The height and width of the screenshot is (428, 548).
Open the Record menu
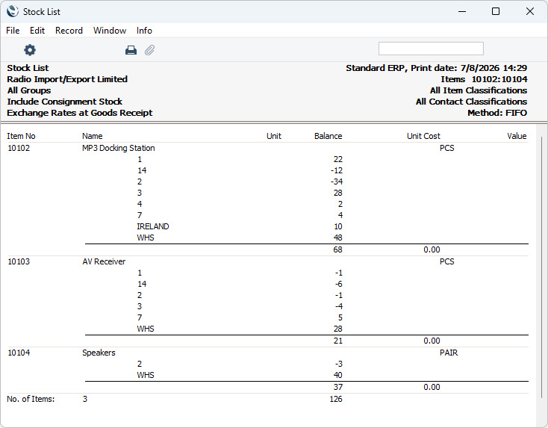point(69,31)
